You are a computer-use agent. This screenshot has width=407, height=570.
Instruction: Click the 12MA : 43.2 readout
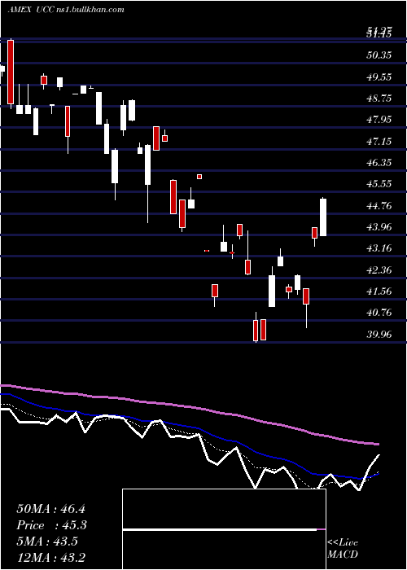coord(50,558)
